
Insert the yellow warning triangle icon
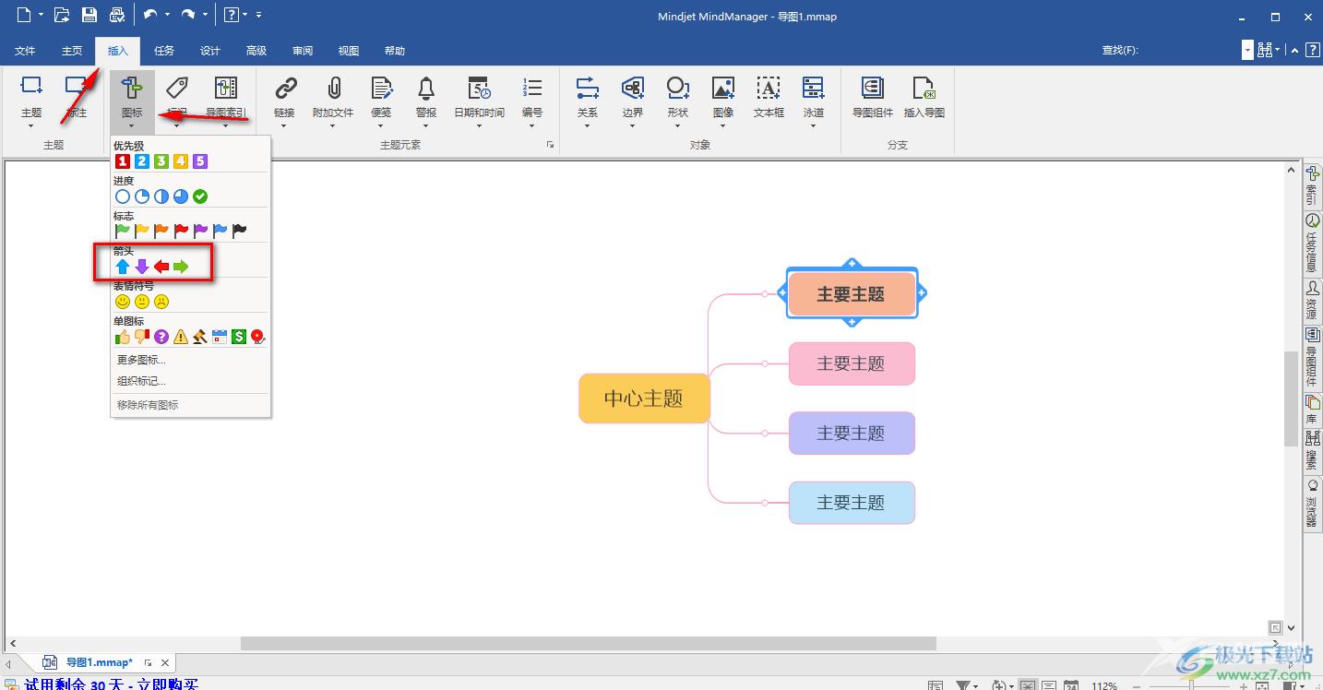(181, 337)
